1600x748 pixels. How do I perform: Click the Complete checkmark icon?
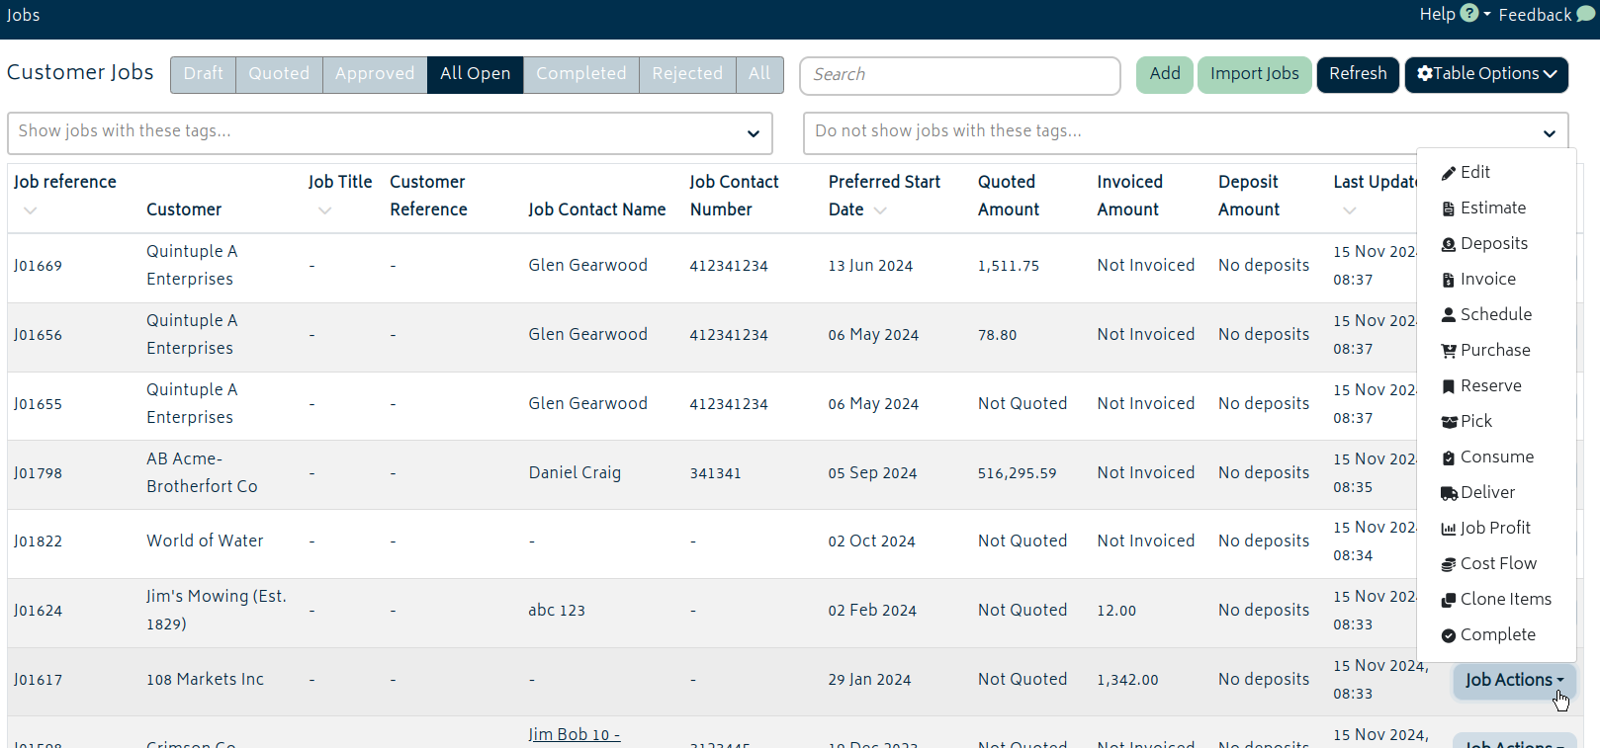[1449, 635]
